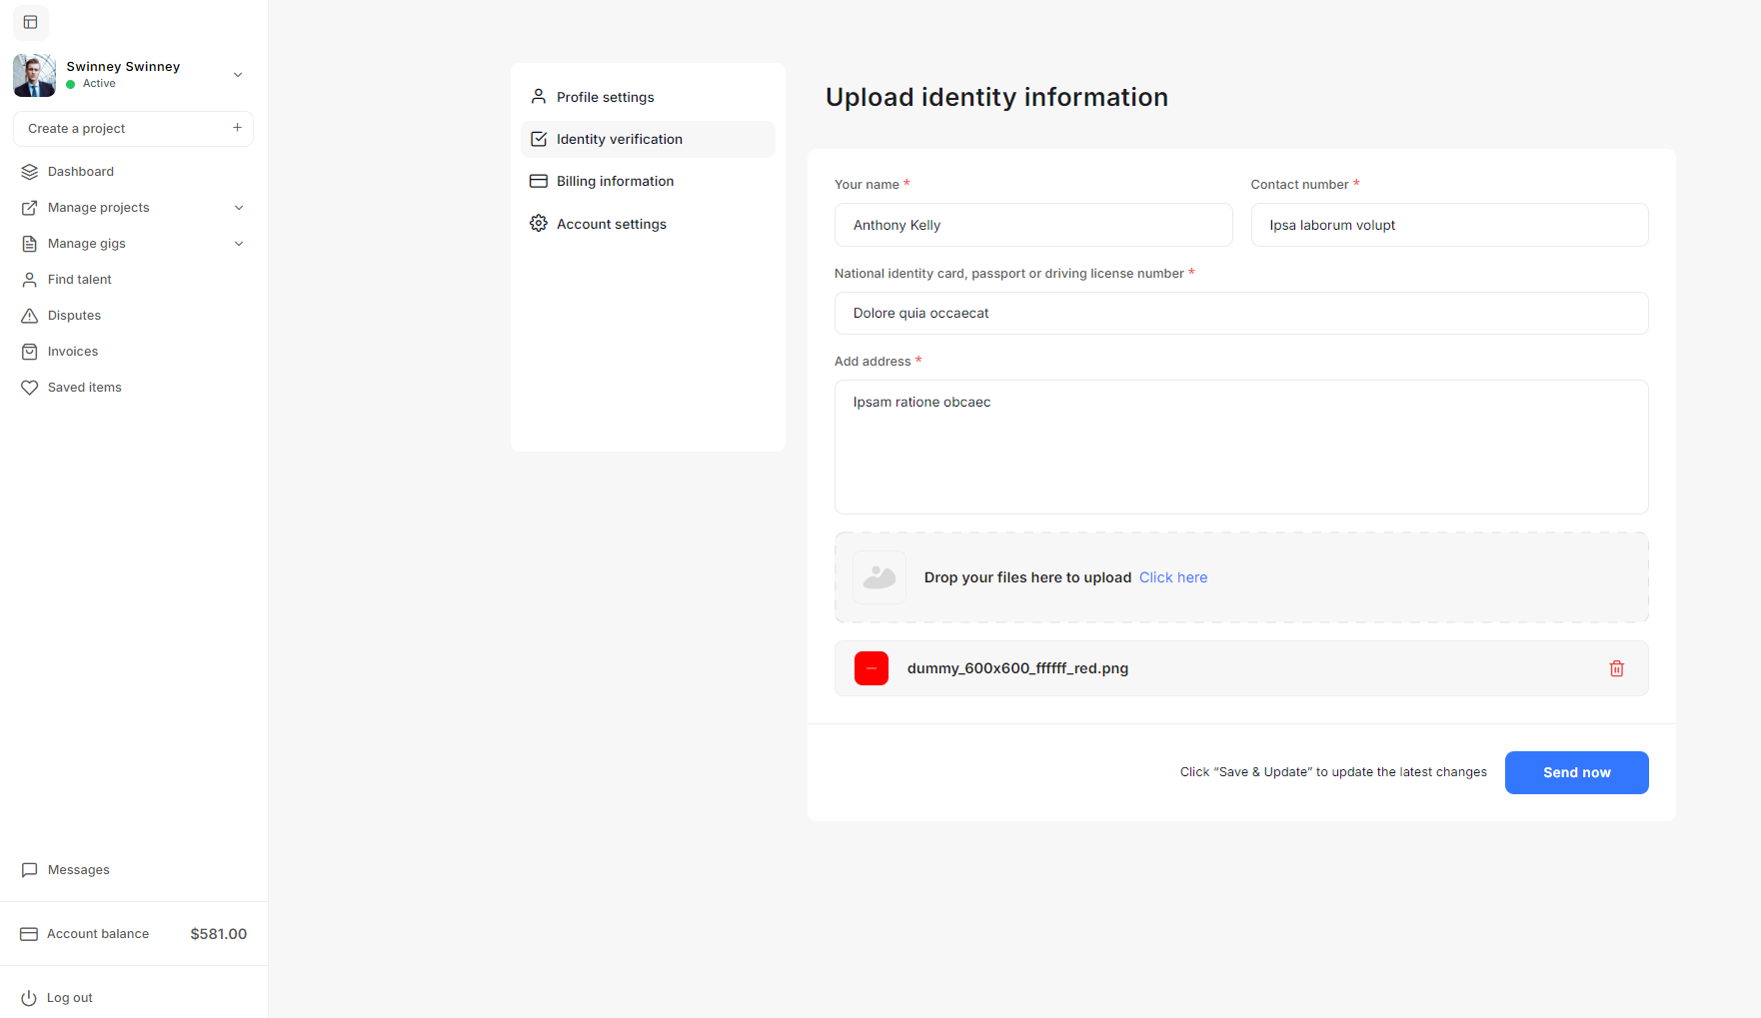The height and width of the screenshot is (1018, 1761).
Task: Open Disputes warning icon
Action: (x=30, y=316)
